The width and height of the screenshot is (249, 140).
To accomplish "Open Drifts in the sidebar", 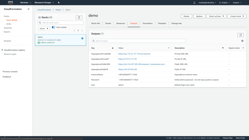I will (x=9, y=24).
